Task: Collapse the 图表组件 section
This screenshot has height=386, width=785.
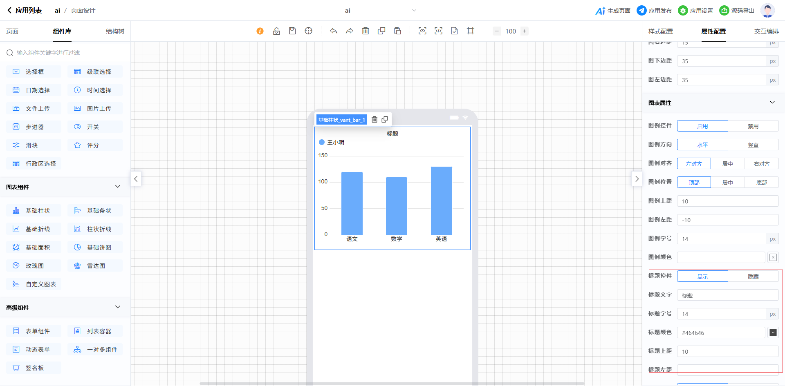Action: pos(118,187)
